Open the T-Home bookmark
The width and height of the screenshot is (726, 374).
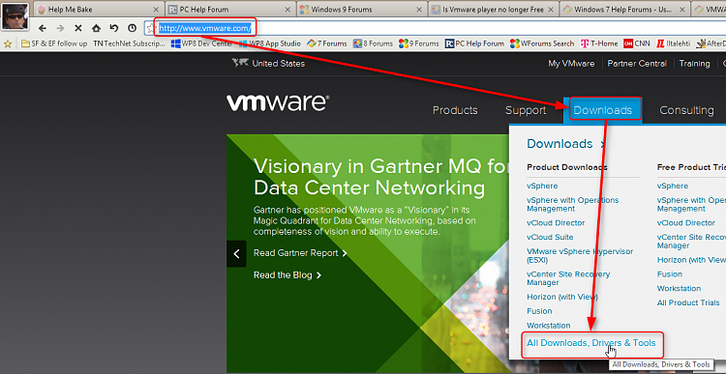(x=598, y=43)
